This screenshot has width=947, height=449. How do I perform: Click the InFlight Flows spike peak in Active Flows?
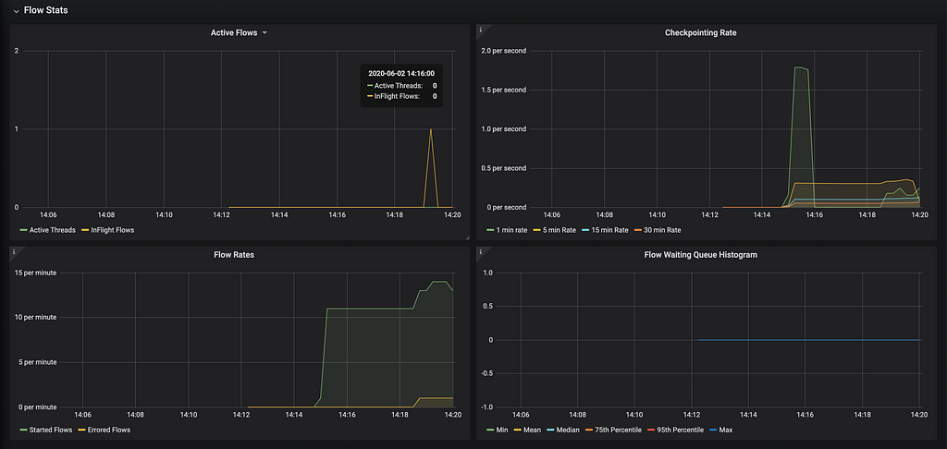[431, 128]
